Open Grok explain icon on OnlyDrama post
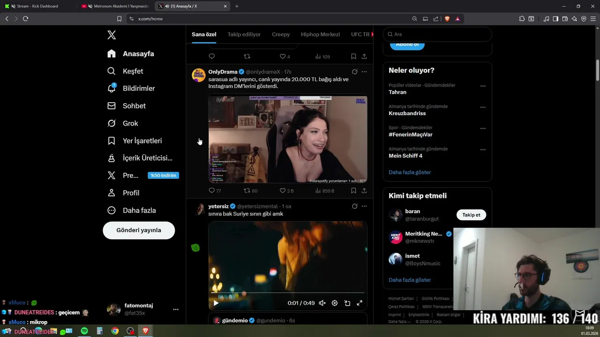Image resolution: width=600 pixels, height=337 pixels. pyautogui.click(x=354, y=72)
